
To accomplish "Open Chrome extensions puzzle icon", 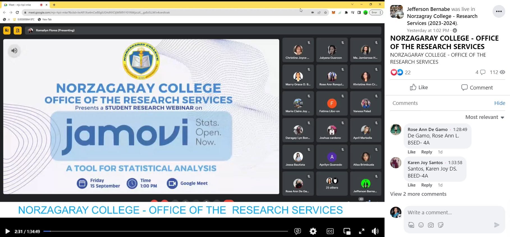I will pyautogui.click(x=346, y=12).
